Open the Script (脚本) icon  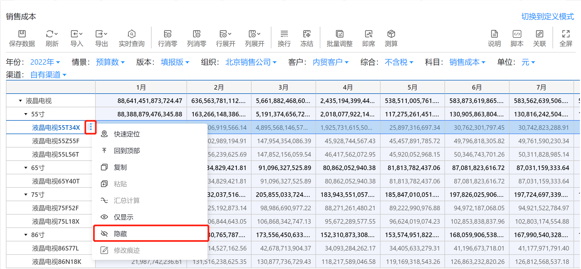tap(517, 34)
